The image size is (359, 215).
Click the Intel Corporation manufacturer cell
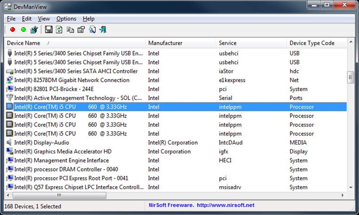tap(169, 151)
